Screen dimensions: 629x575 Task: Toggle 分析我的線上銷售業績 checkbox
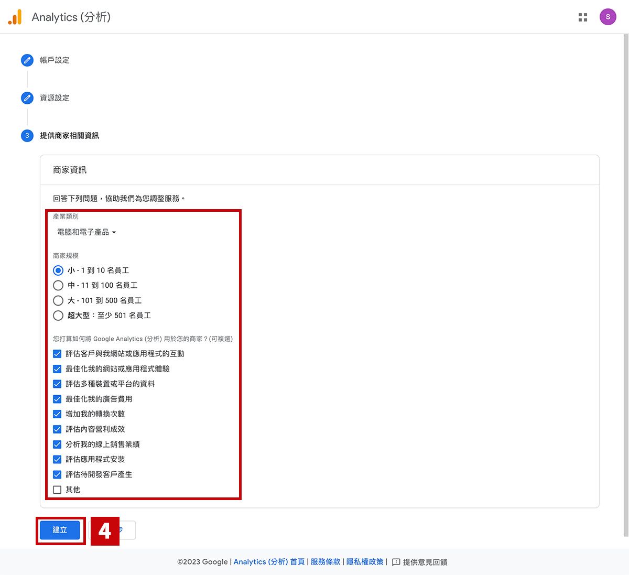pyautogui.click(x=58, y=444)
